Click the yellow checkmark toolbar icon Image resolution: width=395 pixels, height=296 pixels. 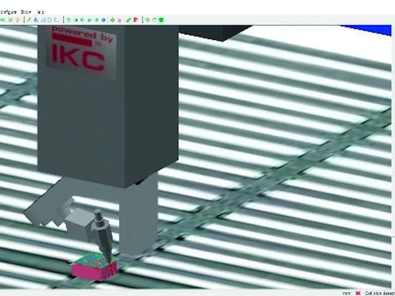[29, 19]
